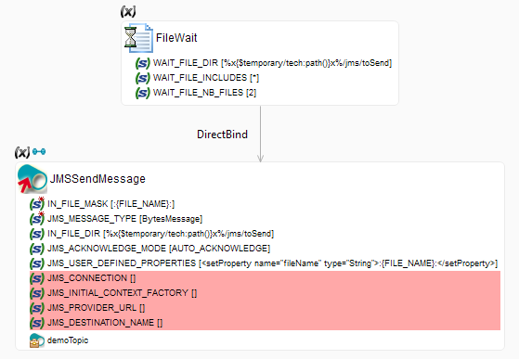The width and height of the screenshot is (519, 359).
Task: Select empty JMS_DESTINATION_NAME [] parameter text
Action: point(105,323)
